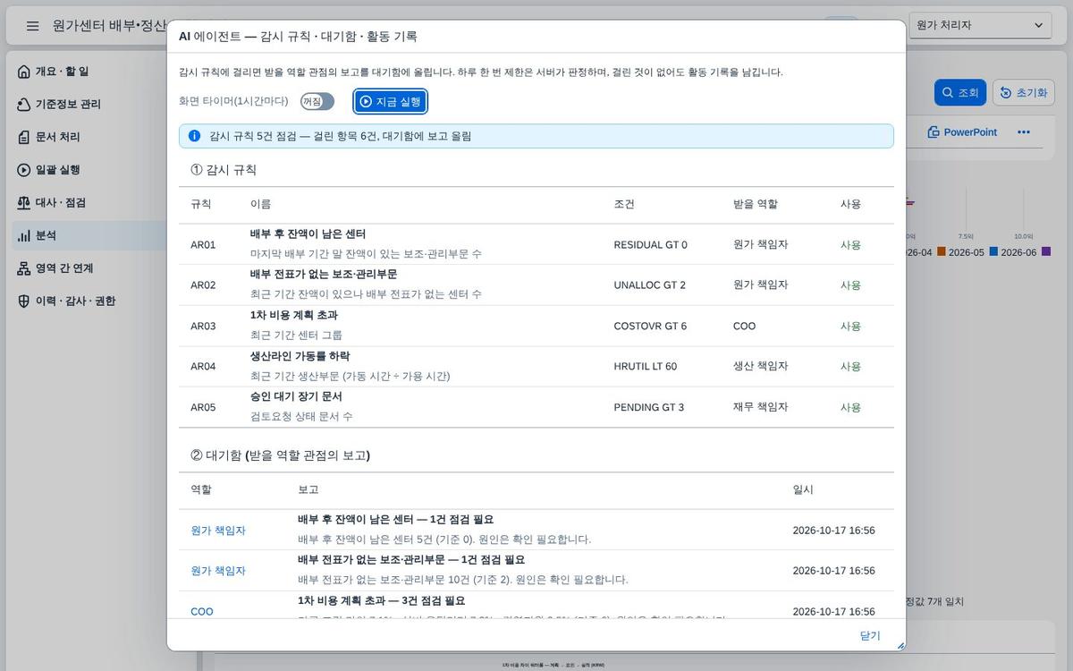The width and height of the screenshot is (1073, 671).
Task: Click the play icon beside 일괄 실행
Action: (x=24, y=170)
